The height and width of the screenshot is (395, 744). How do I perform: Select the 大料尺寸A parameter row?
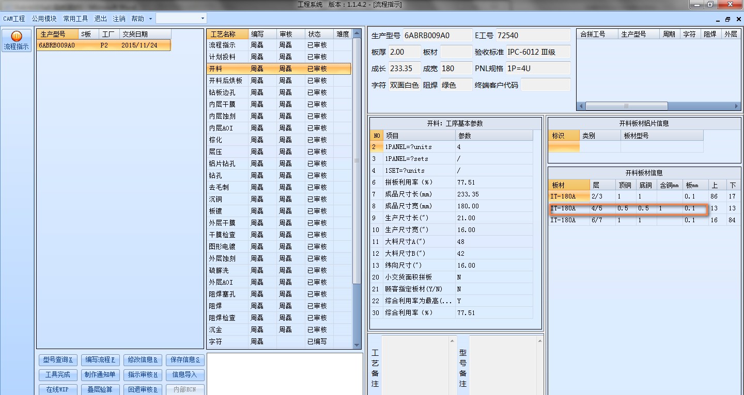451,242
